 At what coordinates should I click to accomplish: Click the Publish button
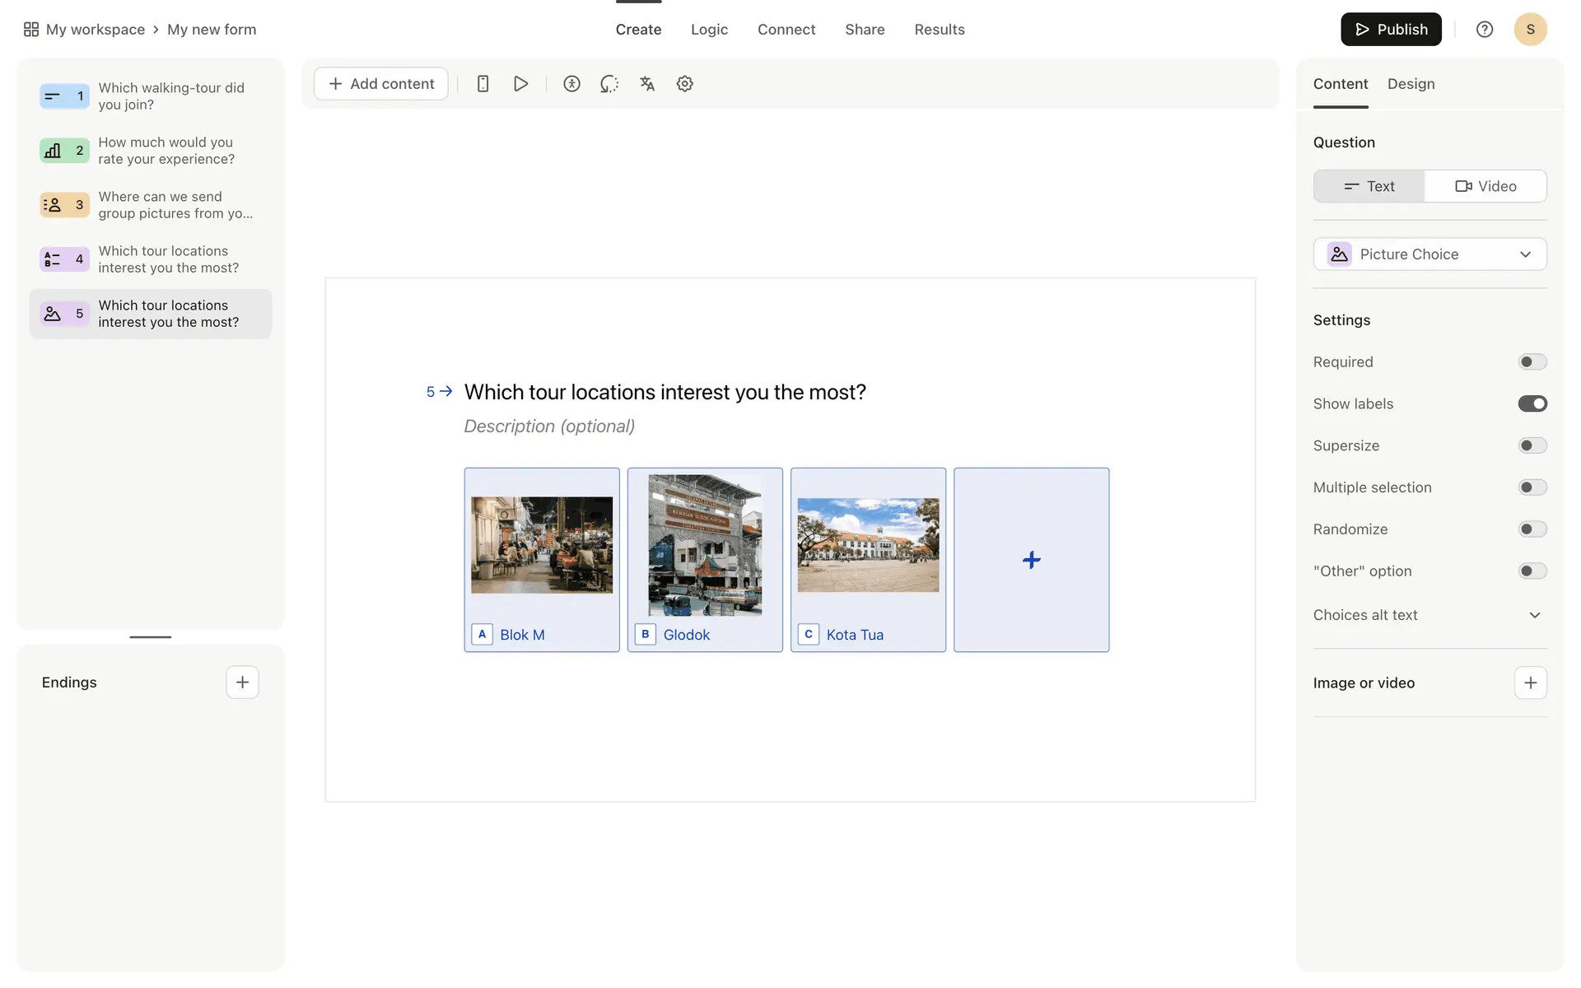tap(1390, 30)
